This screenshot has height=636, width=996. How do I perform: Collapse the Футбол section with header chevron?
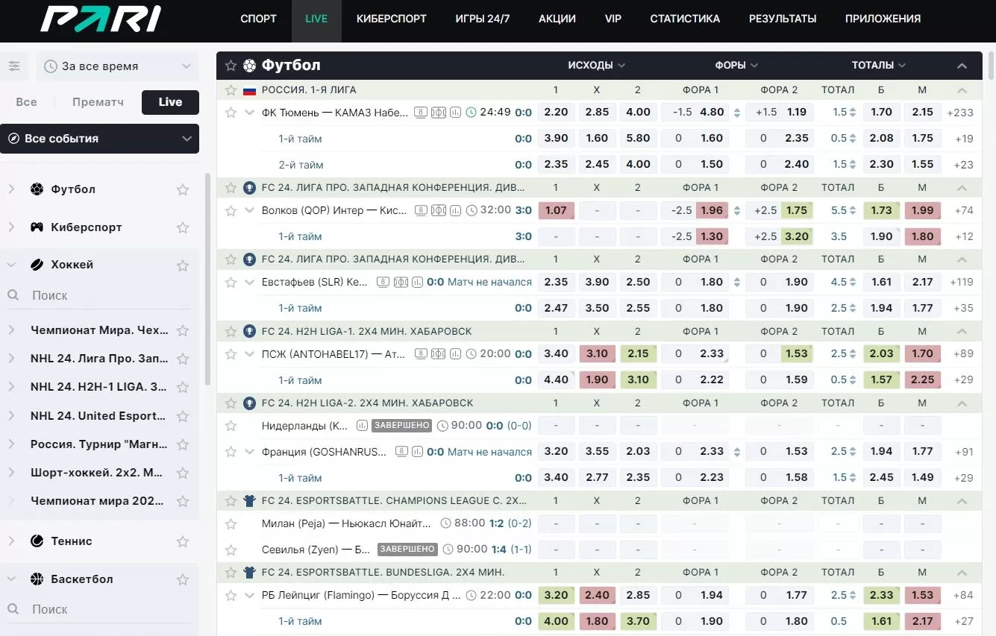point(962,66)
